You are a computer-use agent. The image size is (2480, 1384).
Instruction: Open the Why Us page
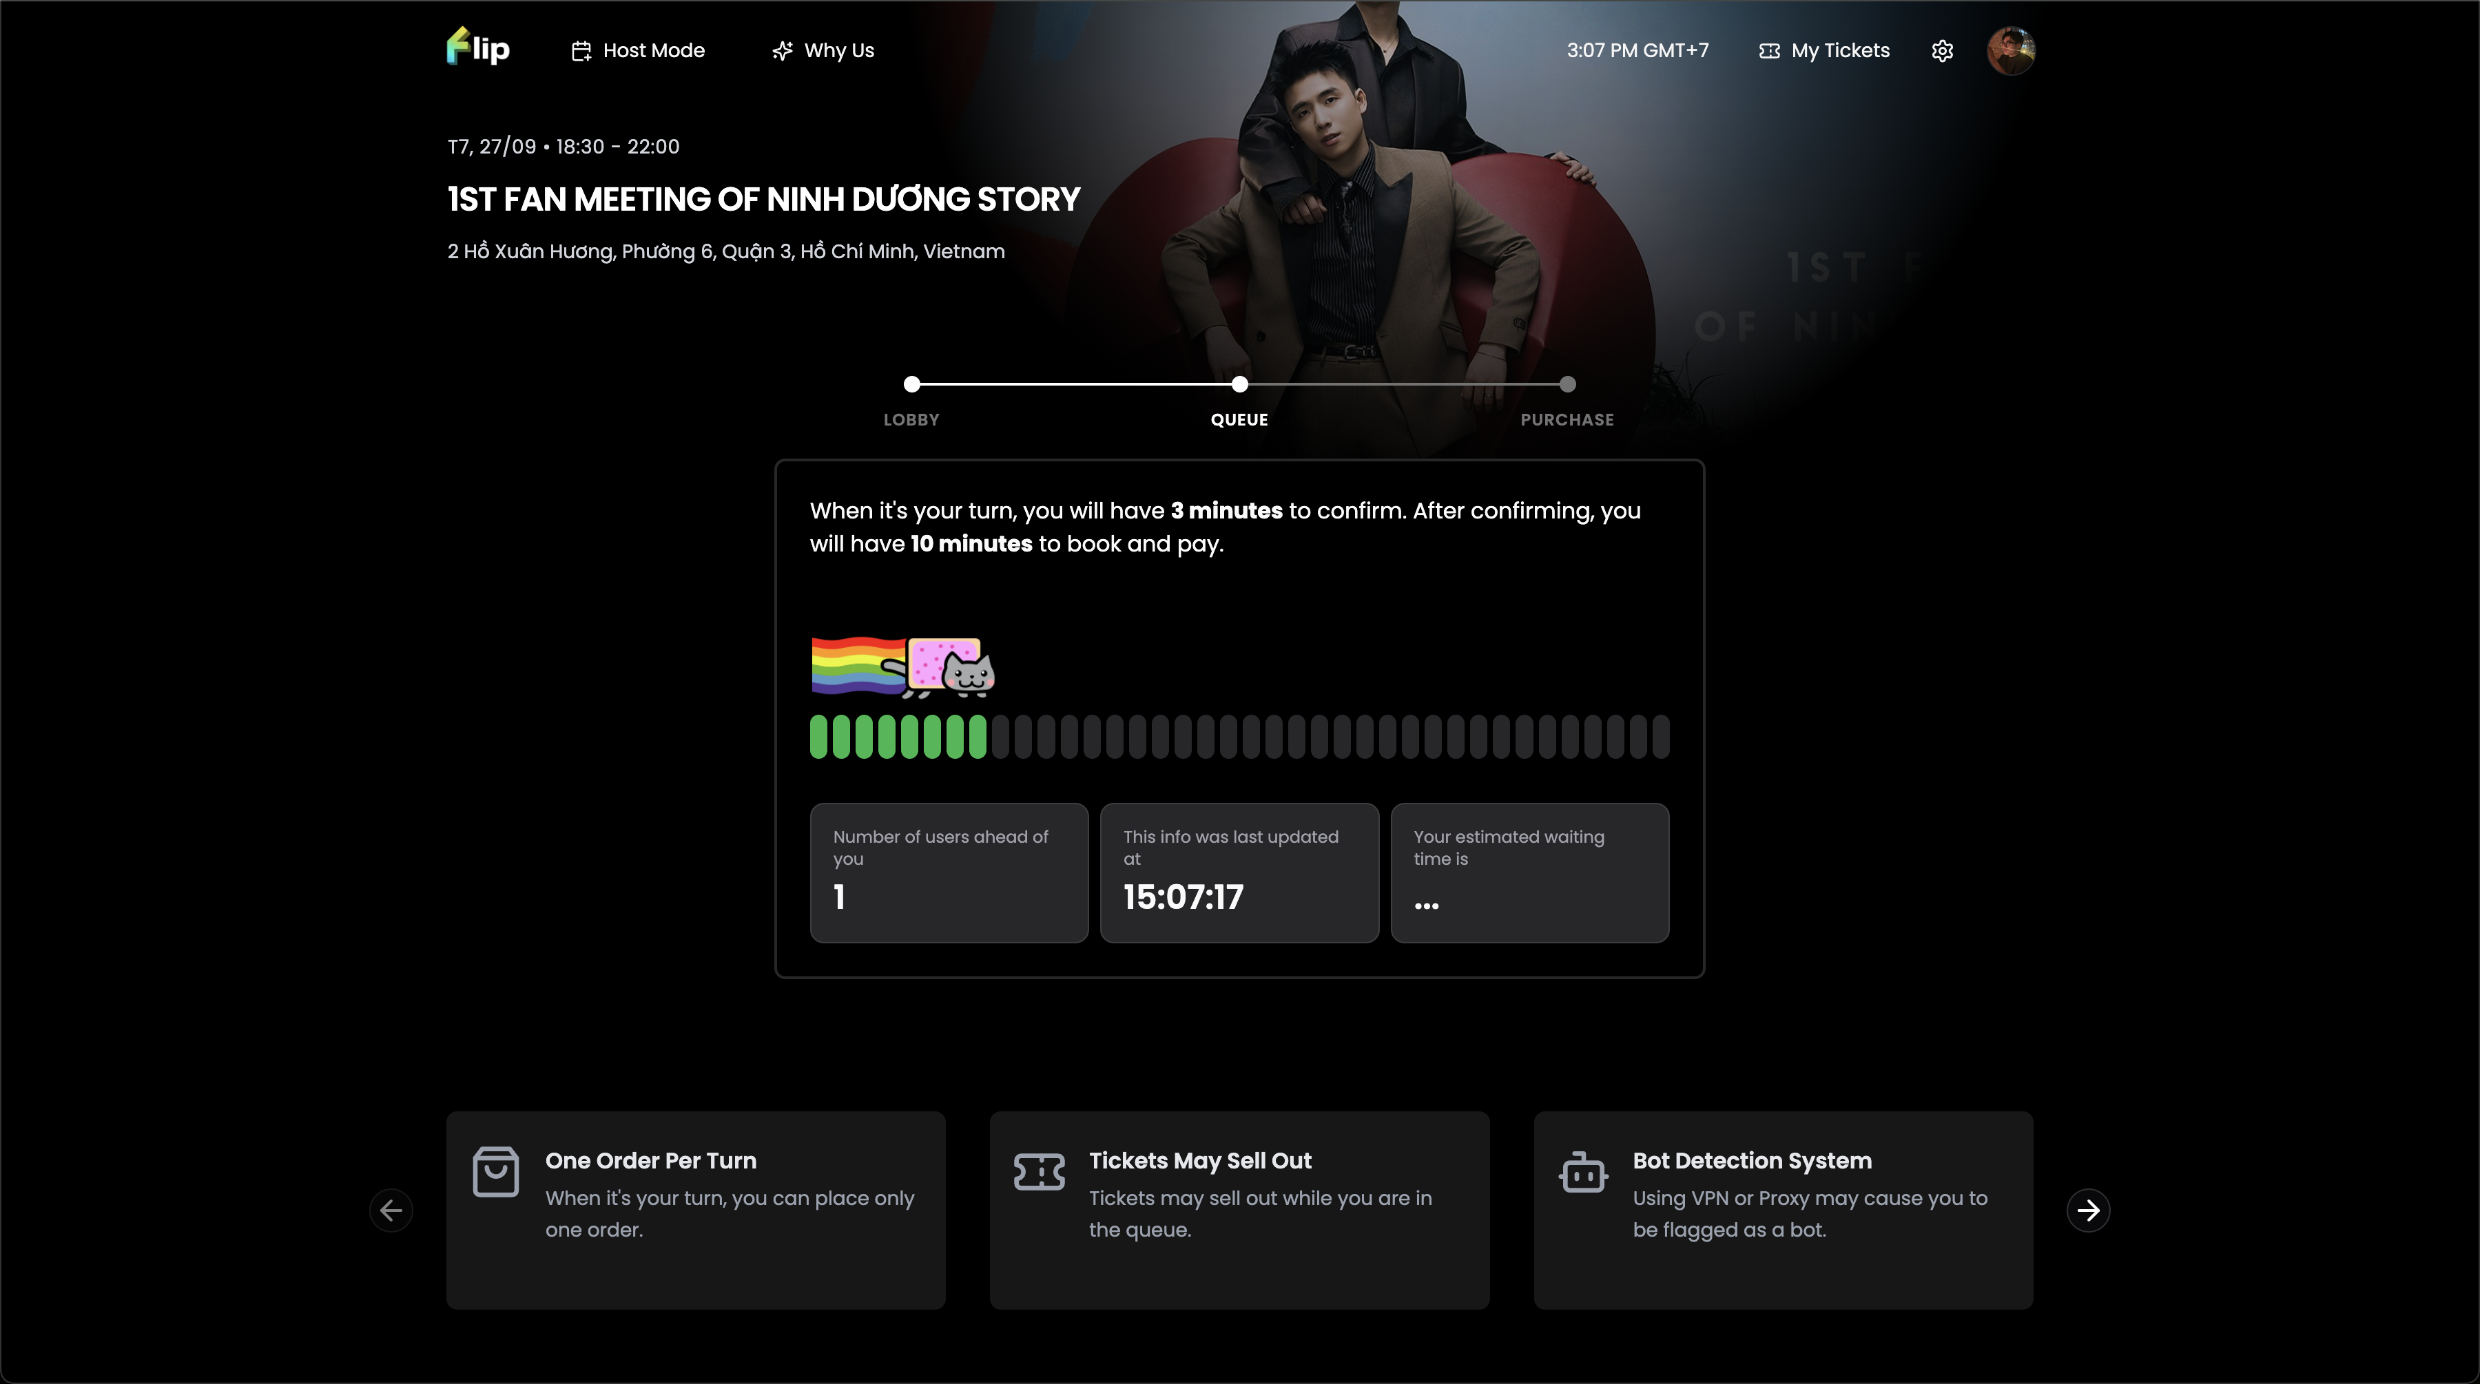tap(838, 51)
